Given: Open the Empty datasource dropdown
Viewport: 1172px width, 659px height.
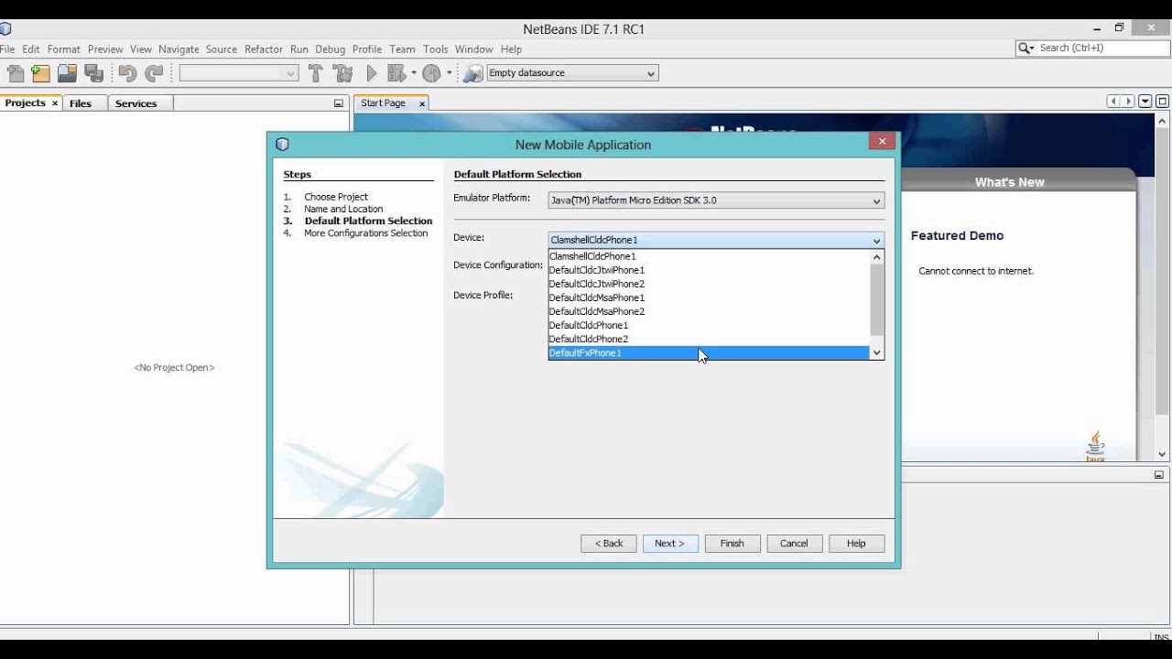Looking at the screenshot, I should coord(651,73).
